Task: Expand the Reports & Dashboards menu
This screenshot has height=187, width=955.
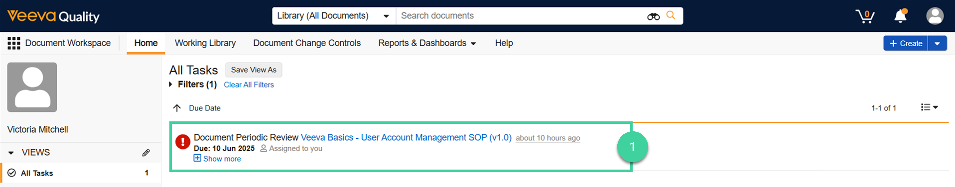Action: click(x=427, y=43)
